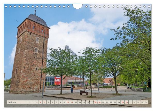This screenshot has width=155, height=111.
Task: Click day 21 in the date row
Action: [x=107, y=102]
